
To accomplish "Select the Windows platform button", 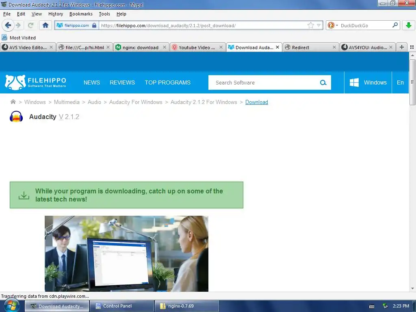I will pos(368,82).
